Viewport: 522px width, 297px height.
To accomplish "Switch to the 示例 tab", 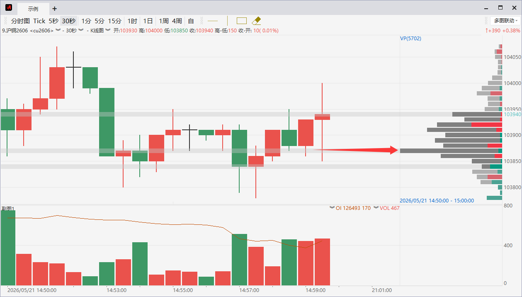I will 33,9.
